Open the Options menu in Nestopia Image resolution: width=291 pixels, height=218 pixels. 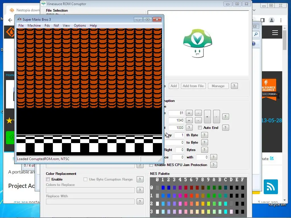[80, 25]
